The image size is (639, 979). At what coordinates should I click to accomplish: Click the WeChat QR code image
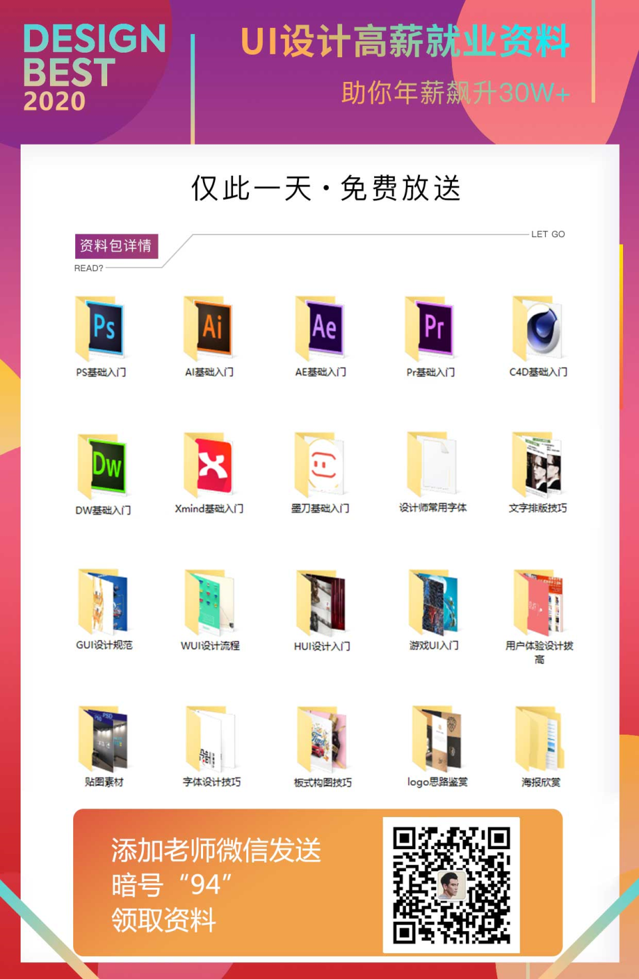[451, 885]
